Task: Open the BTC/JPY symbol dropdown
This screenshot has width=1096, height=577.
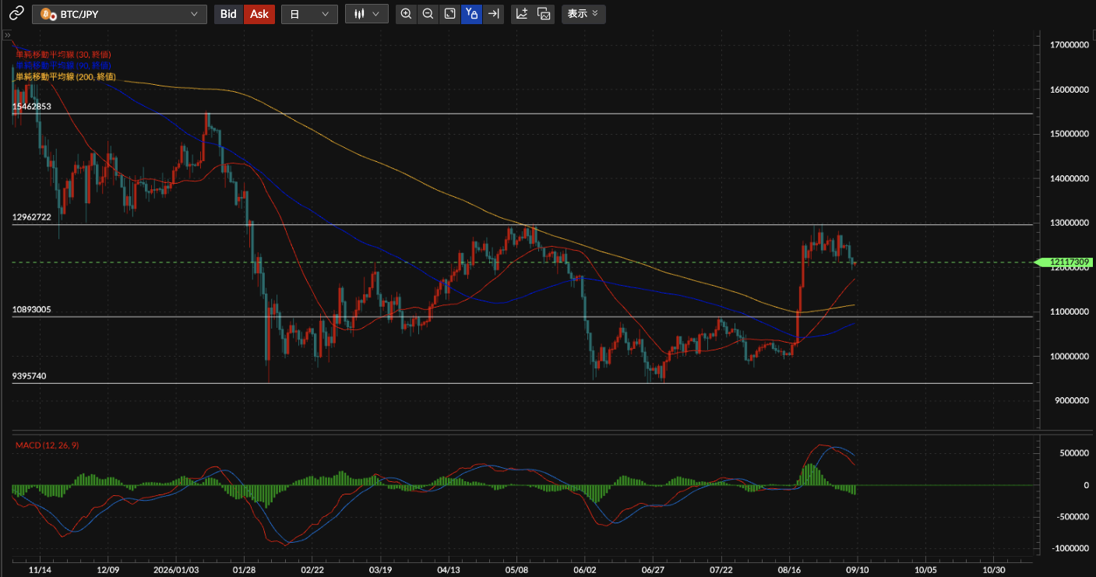Action: click(119, 14)
